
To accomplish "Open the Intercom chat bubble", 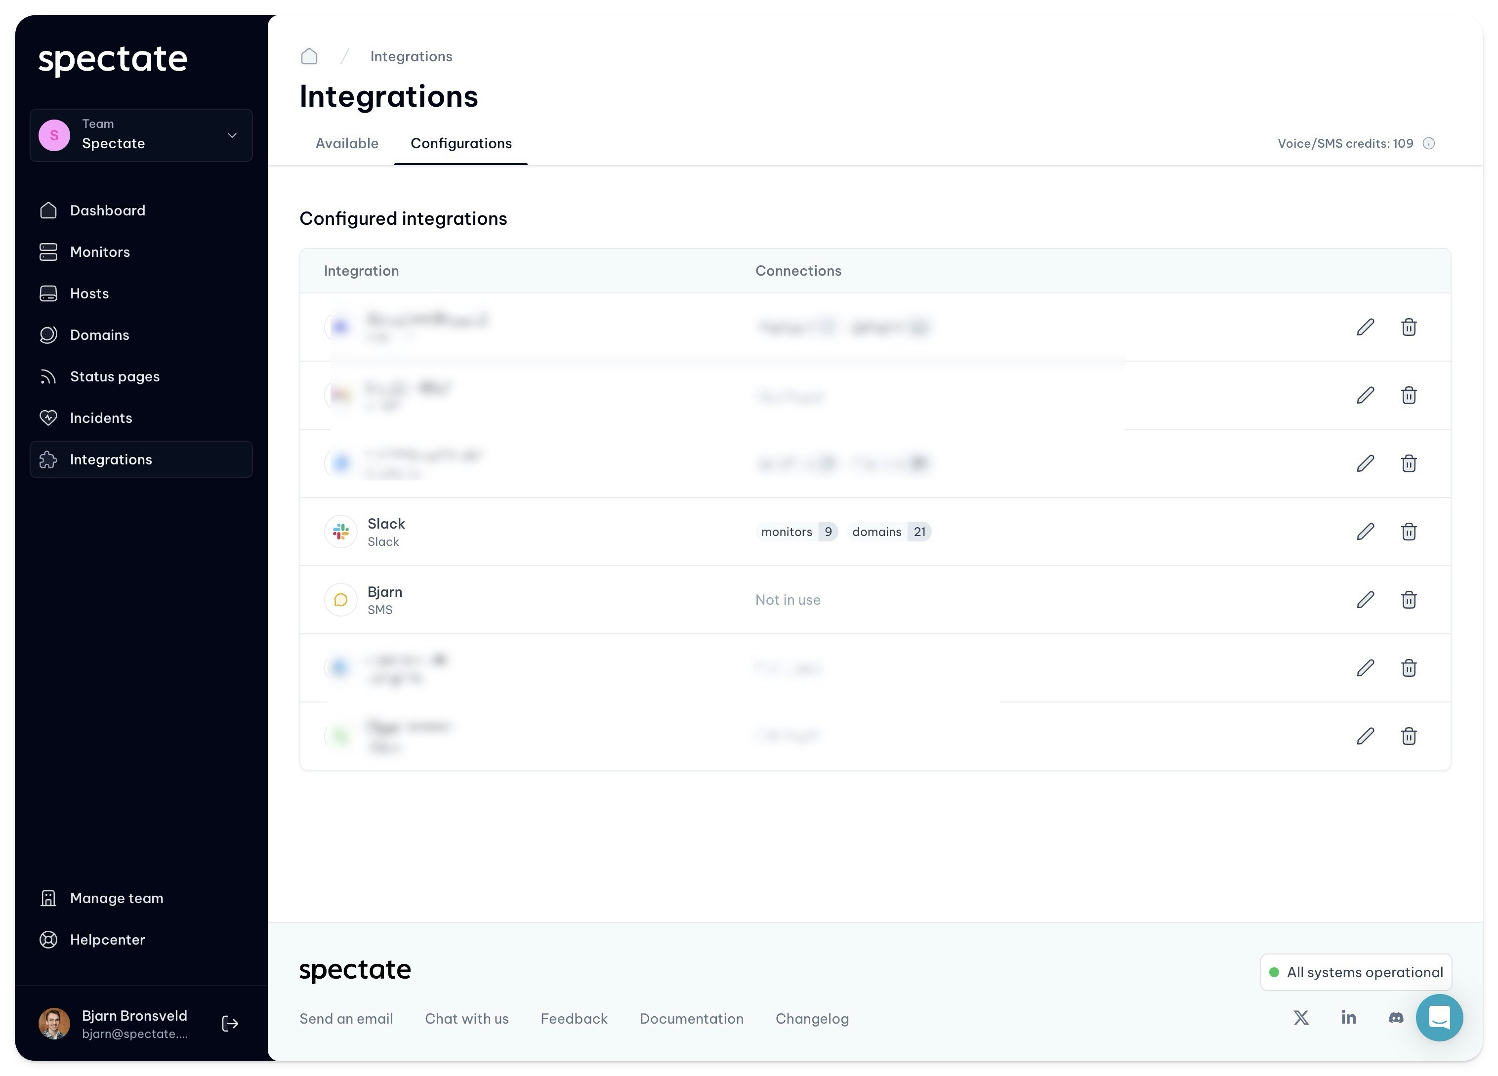I will click(x=1440, y=1018).
